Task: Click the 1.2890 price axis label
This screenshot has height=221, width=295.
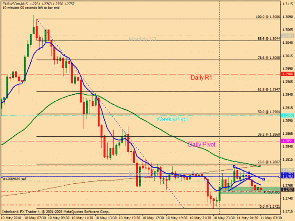Action: click(x=288, y=121)
